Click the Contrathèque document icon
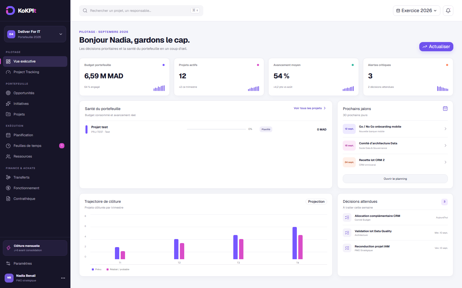The height and width of the screenshot is (288, 462). coord(8,199)
